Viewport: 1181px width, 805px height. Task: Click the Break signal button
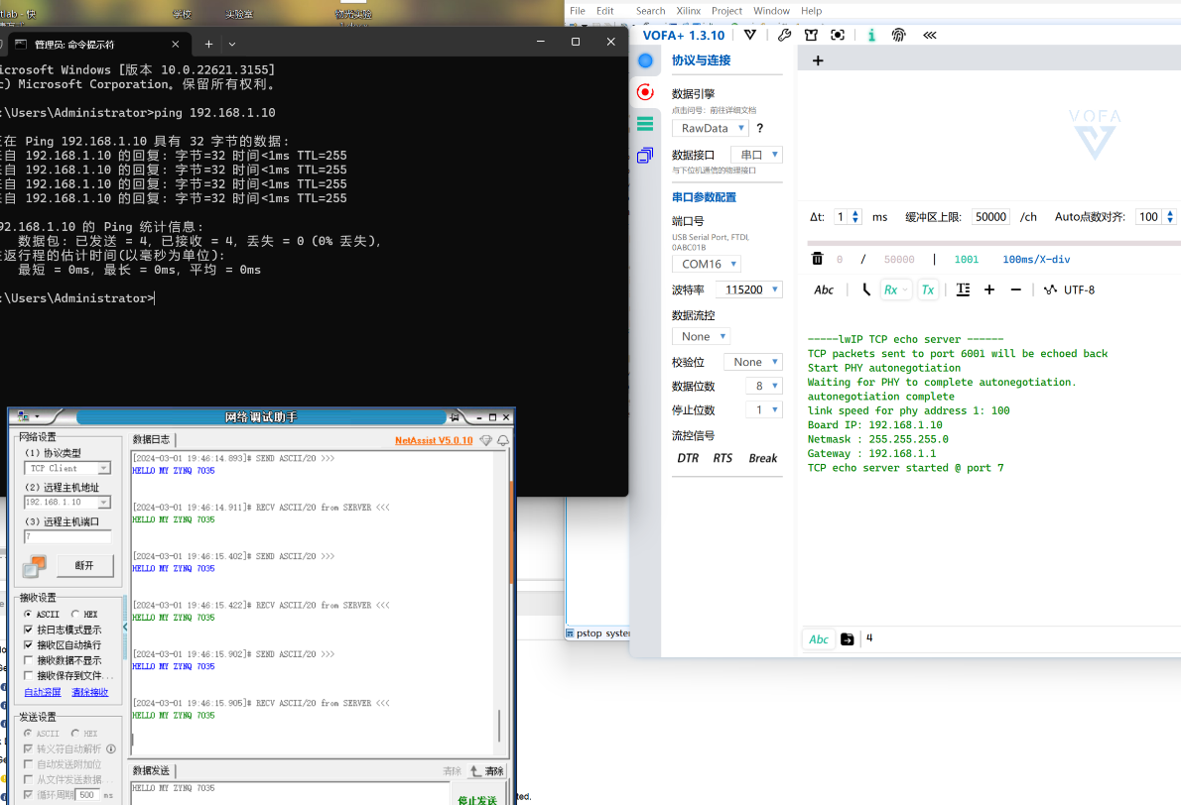(763, 458)
